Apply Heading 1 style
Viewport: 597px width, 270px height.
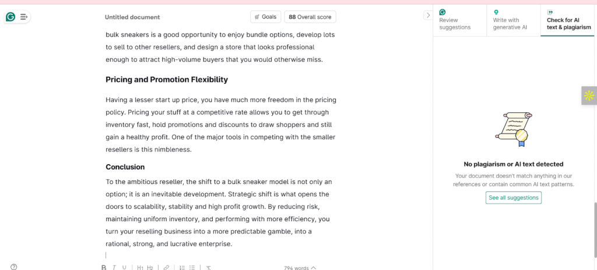140,268
